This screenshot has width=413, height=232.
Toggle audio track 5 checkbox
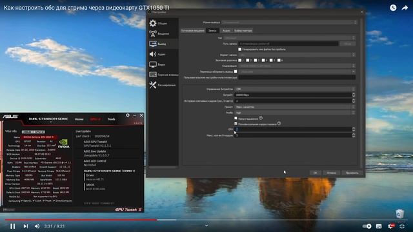click(x=271, y=60)
